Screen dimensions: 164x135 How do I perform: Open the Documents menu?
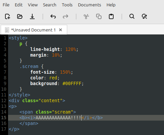click(x=89, y=5)
